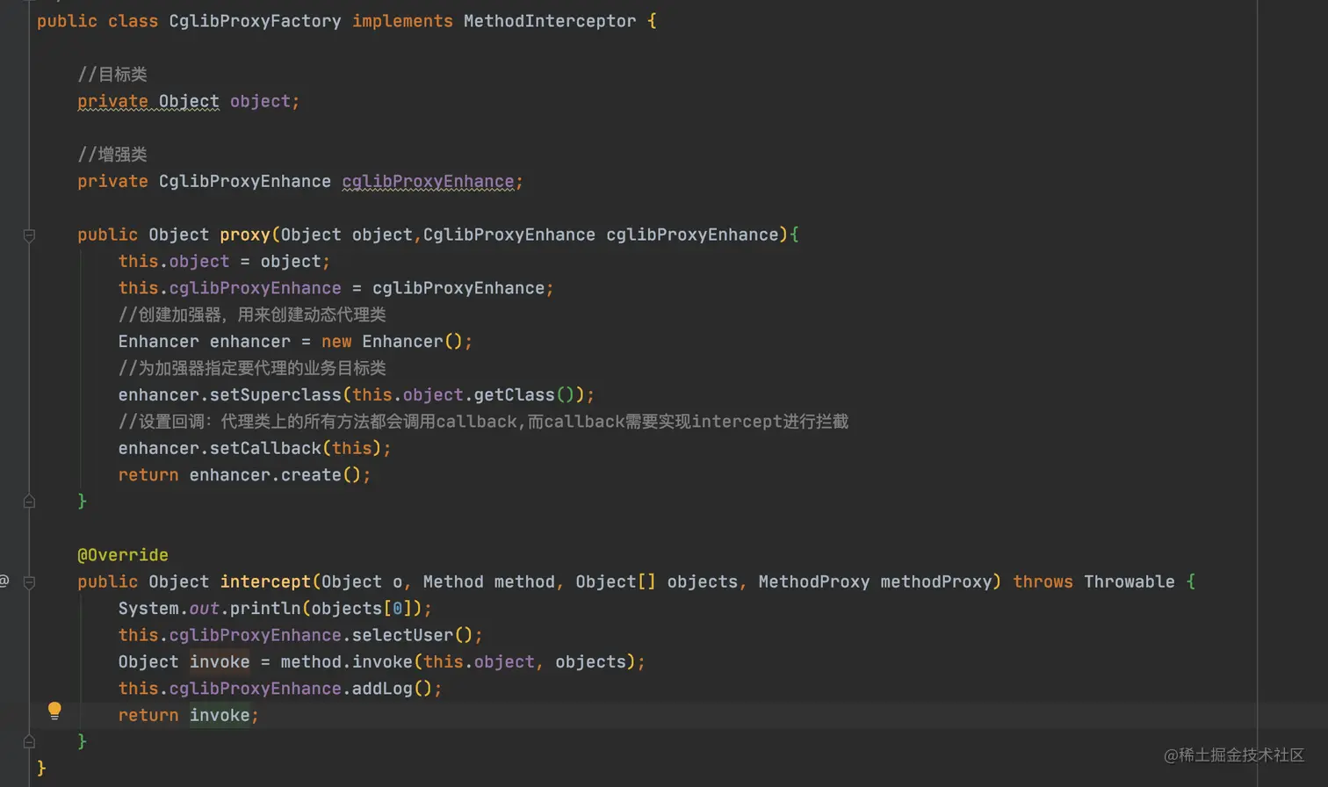Click the setCallback method call
Image resolution: width=1328 pixels, height=787 pixels.
(265, 448)
